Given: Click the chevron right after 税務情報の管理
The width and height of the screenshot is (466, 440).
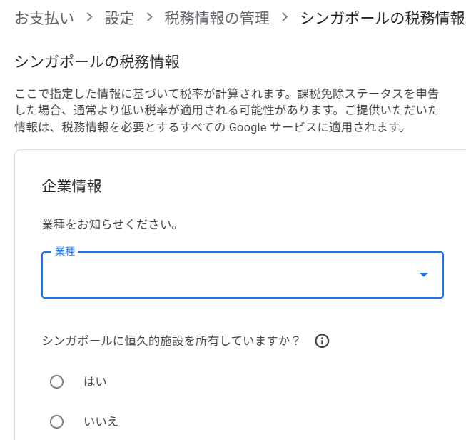Looking at the screenshot, I should (x=285, y=19).
